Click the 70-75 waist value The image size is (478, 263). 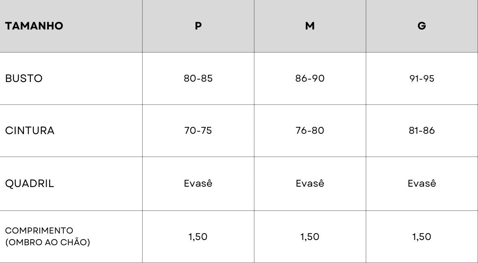click(198, 130)
